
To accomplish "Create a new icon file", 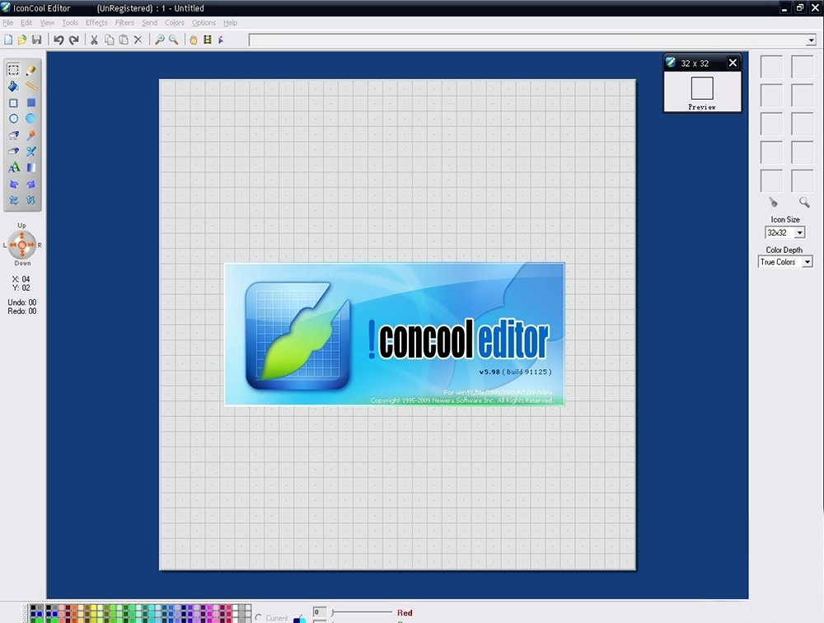I will tap(8, 40).
